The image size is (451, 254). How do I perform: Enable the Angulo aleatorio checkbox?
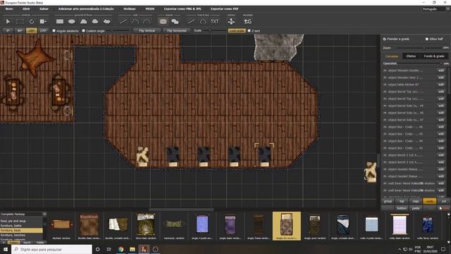point(54,30)
